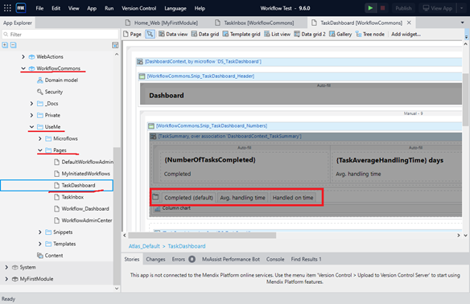Image resolution: width=470 pixels, height=304 pixels.
Task: Open the File menu
Action: coord(39,8)
